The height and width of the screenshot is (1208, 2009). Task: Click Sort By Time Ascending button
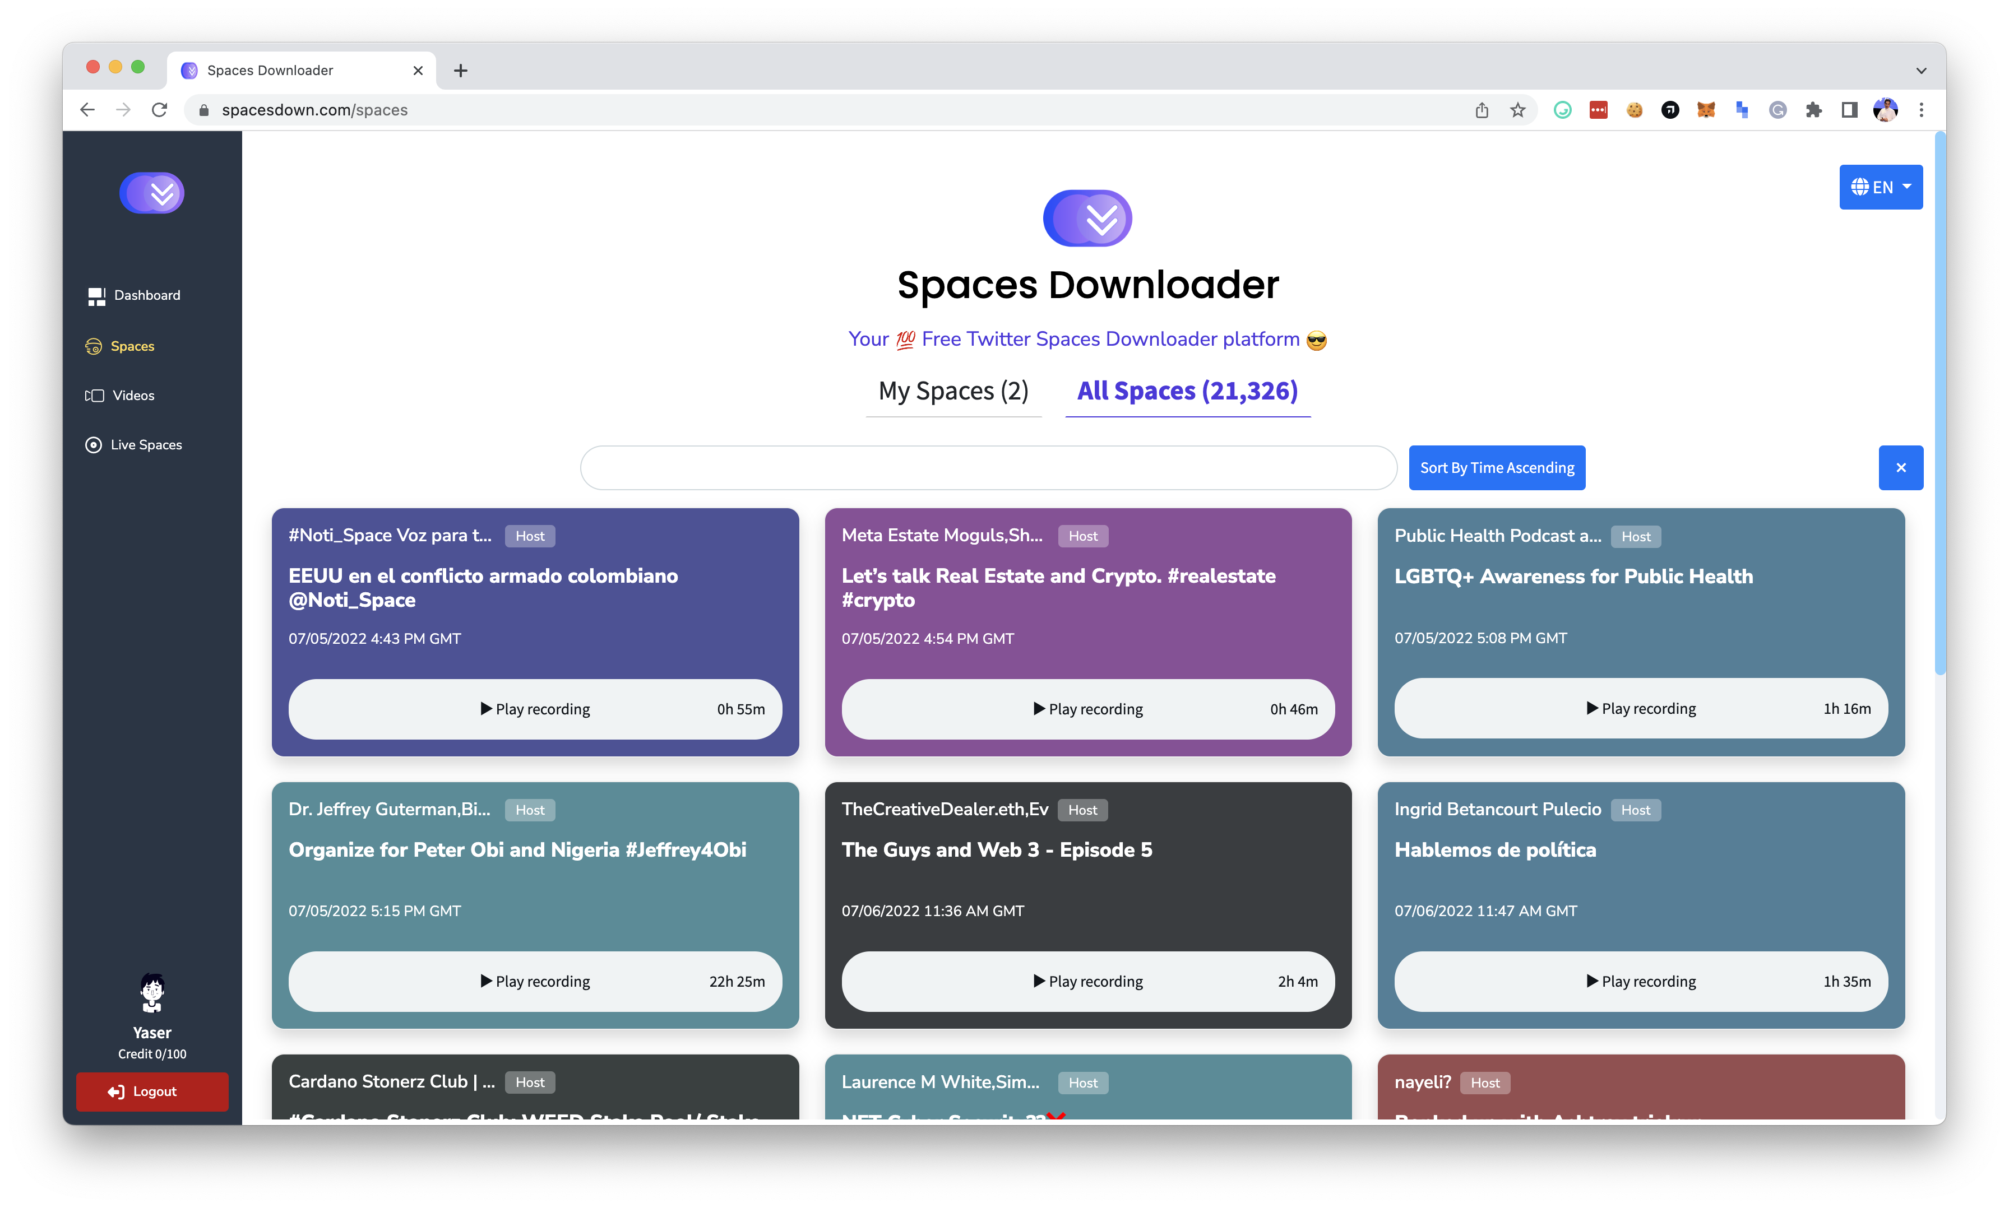[x=1496, y=467]
